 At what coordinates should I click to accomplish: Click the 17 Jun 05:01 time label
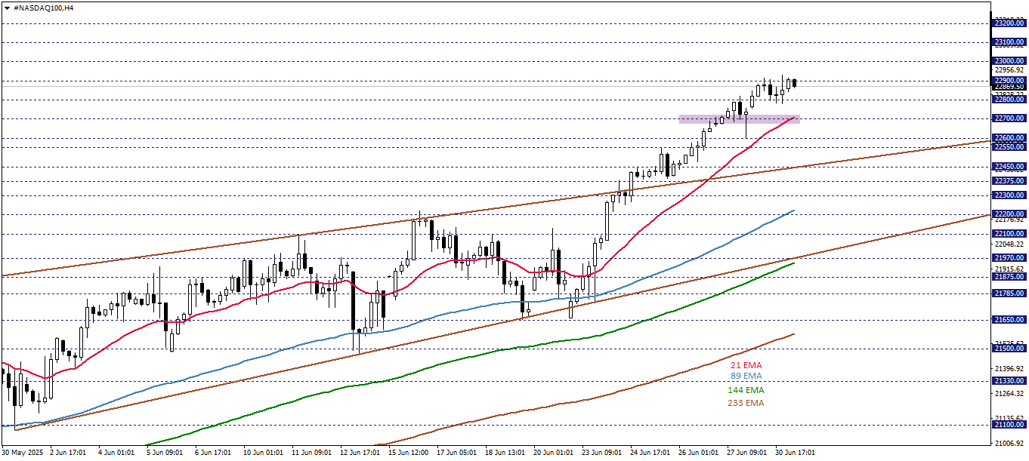(456, 453)
